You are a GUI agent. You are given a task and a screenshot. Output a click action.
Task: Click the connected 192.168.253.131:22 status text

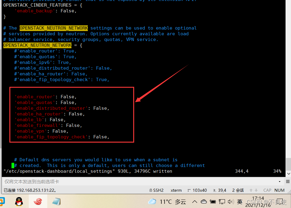click(x=30, y=190)
